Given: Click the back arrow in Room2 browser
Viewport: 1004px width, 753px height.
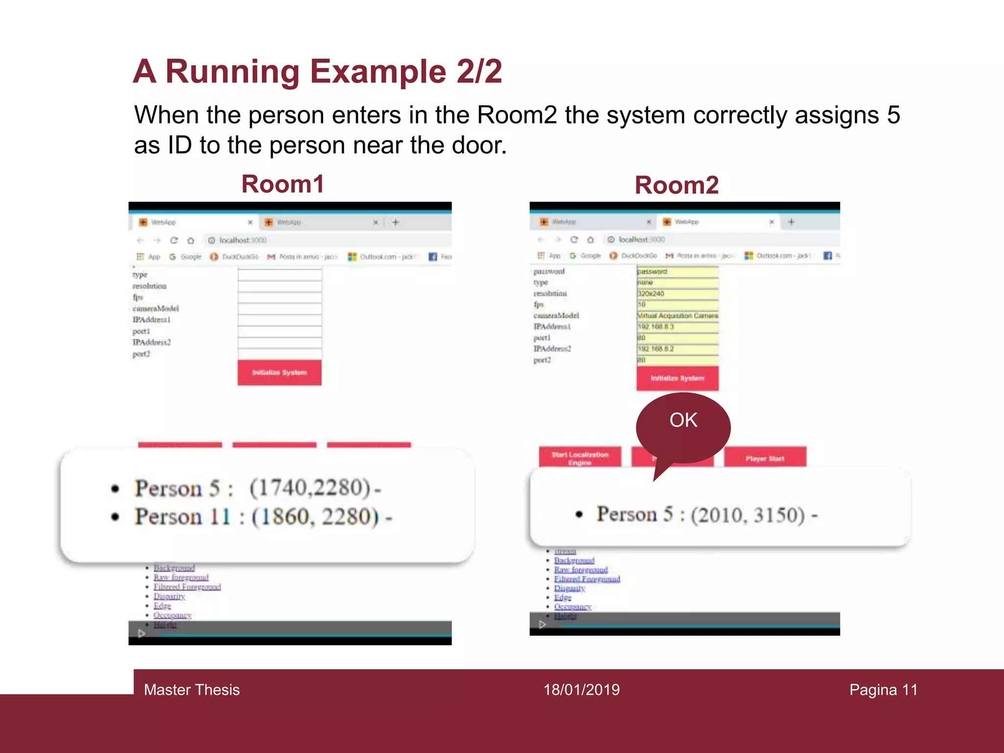Looking at the screenshot, I should [x=541, y=240].
